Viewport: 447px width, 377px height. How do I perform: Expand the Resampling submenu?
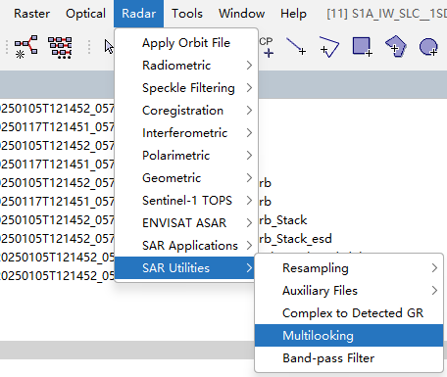point(349,268)
